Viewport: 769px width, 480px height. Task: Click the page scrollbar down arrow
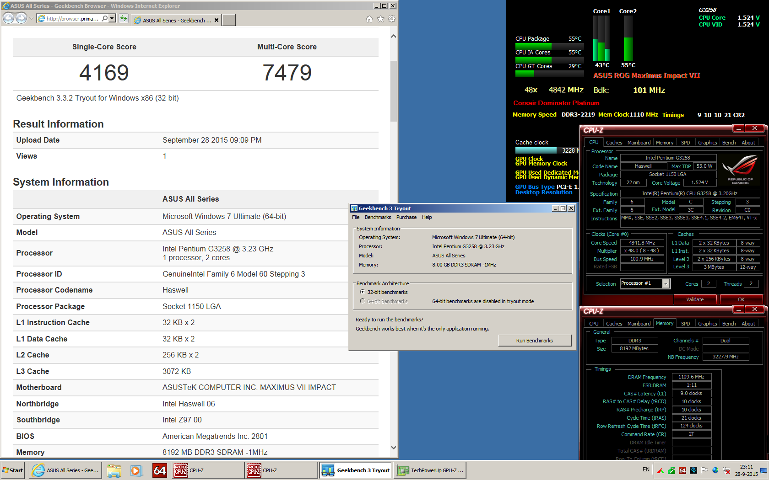[x=394, y=448]
